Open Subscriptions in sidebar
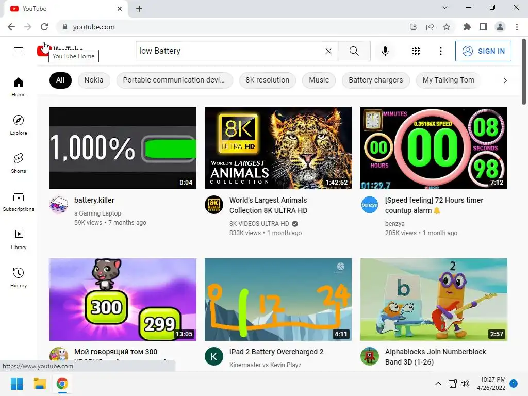The width and height of the screenshot is (528, 396). pos(19,201)
